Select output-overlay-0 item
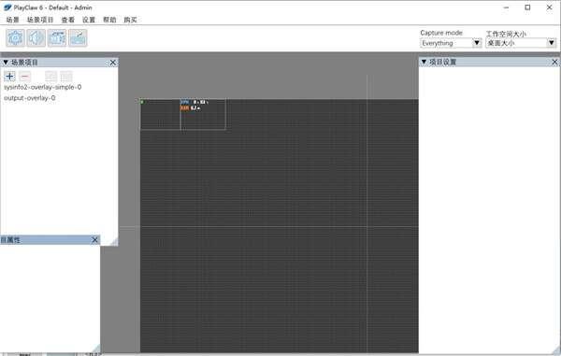The height and width of the screenshot is (356, 561). click(x=30, y=98)
